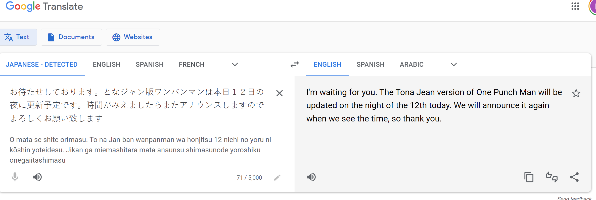Expand the target language list

tap(454, 64)
